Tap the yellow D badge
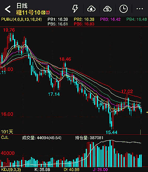Image resolution: width=148 pixels, height=172 pixels. point(43,13)
